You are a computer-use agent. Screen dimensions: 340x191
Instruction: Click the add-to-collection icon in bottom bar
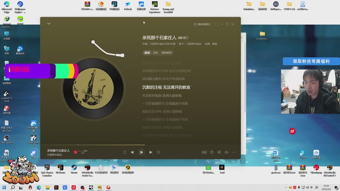tap(212, 152)
